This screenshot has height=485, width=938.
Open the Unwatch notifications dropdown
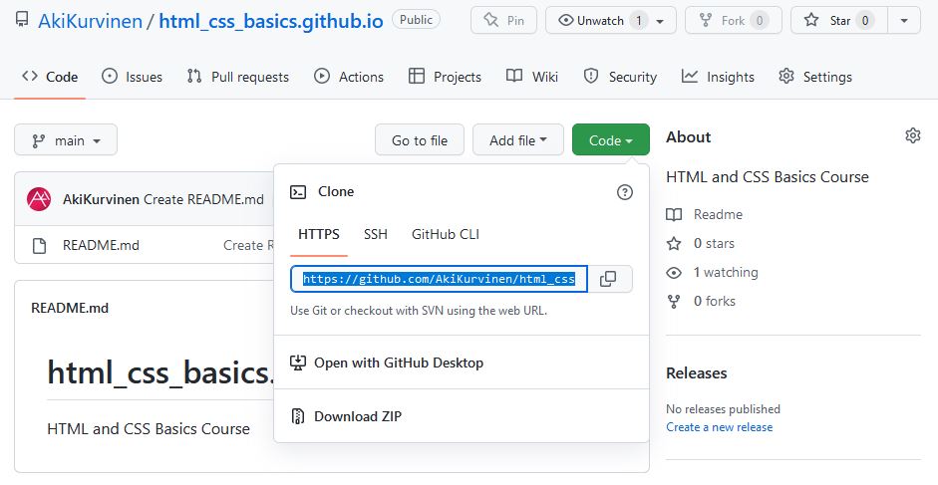tap(611, 20)
